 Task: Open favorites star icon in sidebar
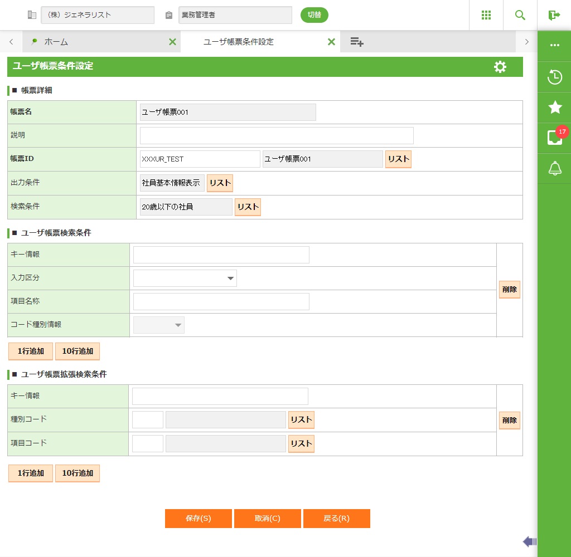coord(555,108)
